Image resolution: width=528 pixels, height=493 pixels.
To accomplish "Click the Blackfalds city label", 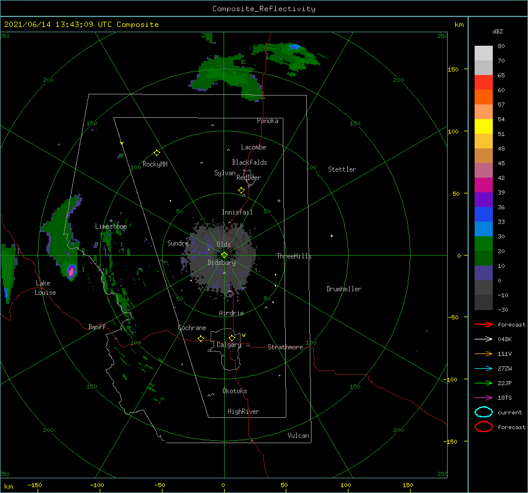I will pyautogui.click(x=249, y=162).
